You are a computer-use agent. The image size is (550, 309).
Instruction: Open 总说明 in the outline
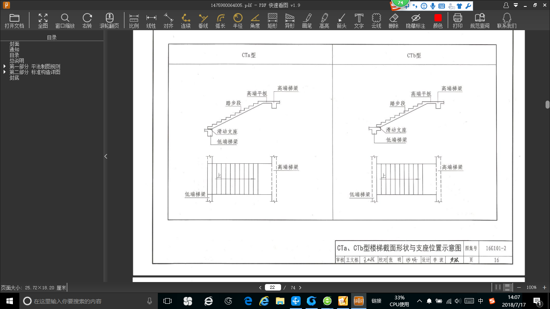[x=17, y=61]
